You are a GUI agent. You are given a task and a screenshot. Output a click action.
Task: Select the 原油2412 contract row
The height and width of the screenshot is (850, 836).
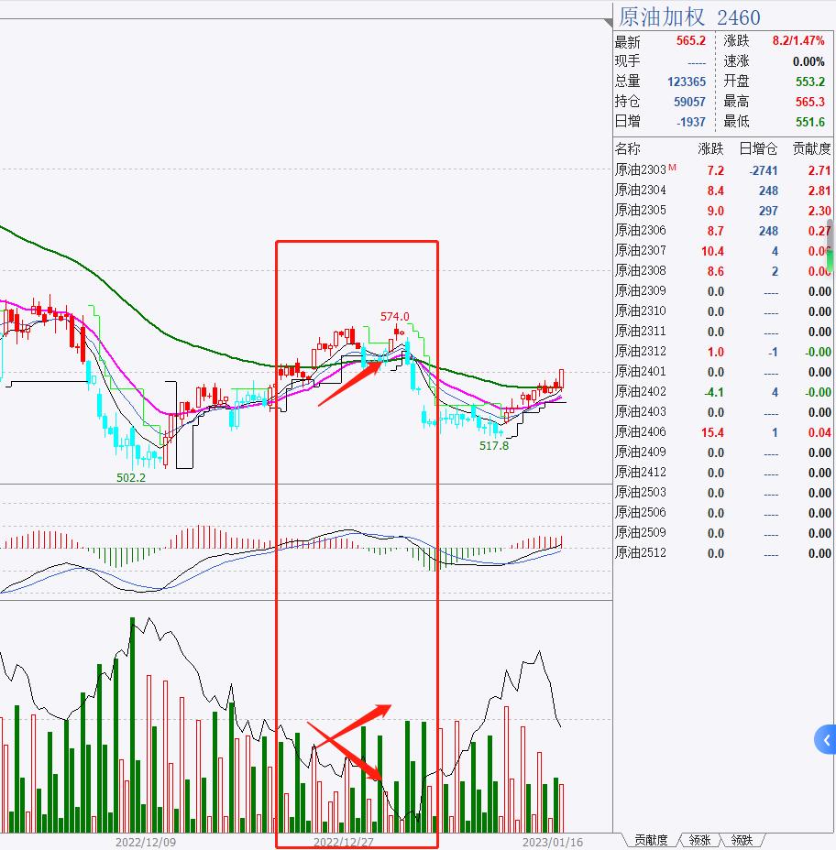[x=722, y=472]
